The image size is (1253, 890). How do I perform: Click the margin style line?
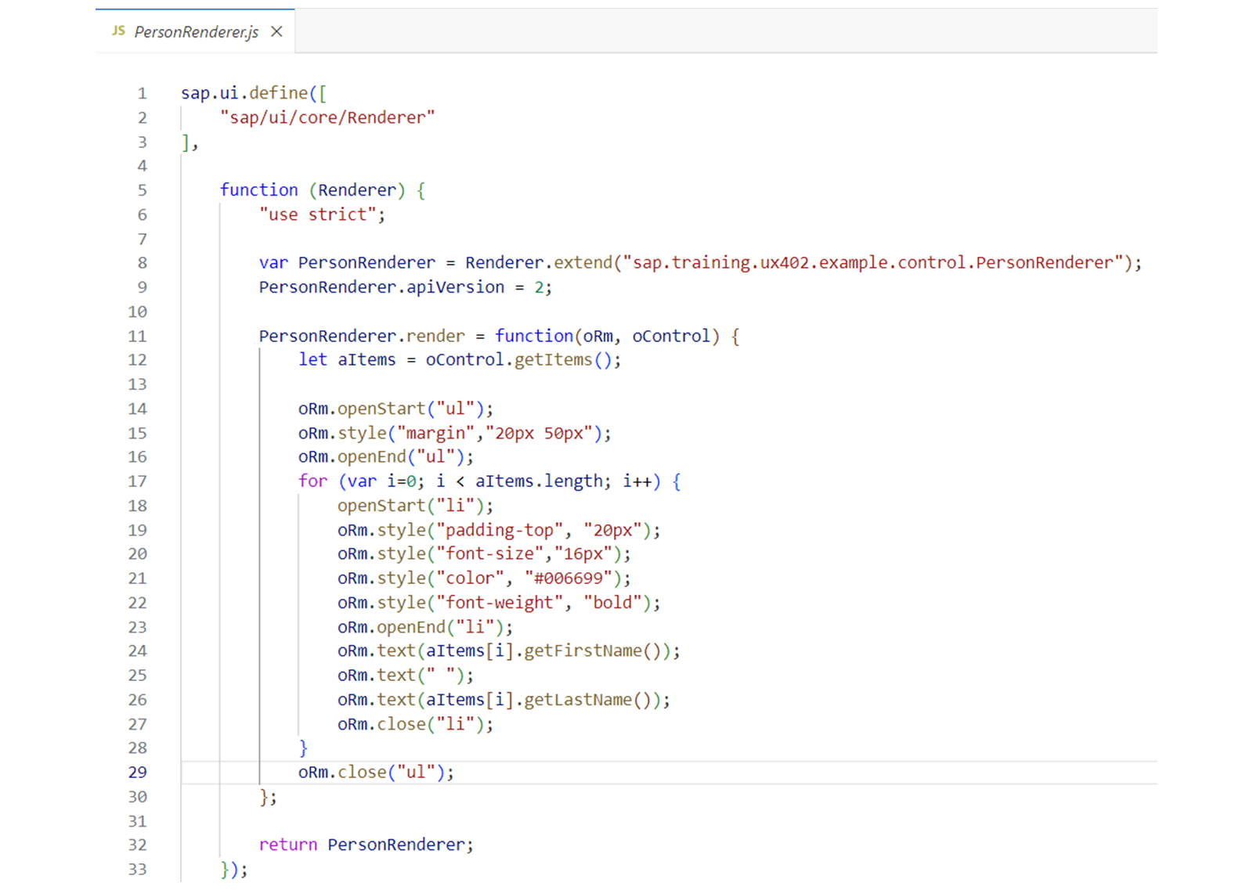455,433
